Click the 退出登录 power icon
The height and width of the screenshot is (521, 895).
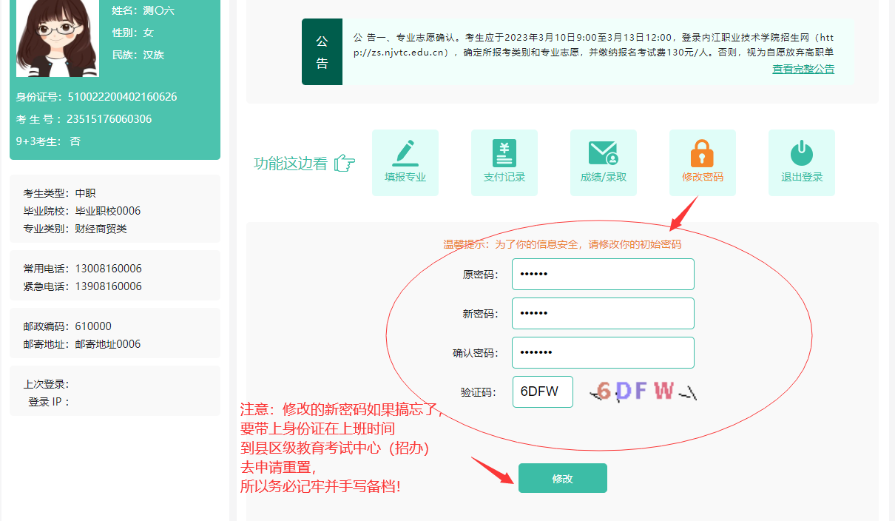(x=801, y=153)
